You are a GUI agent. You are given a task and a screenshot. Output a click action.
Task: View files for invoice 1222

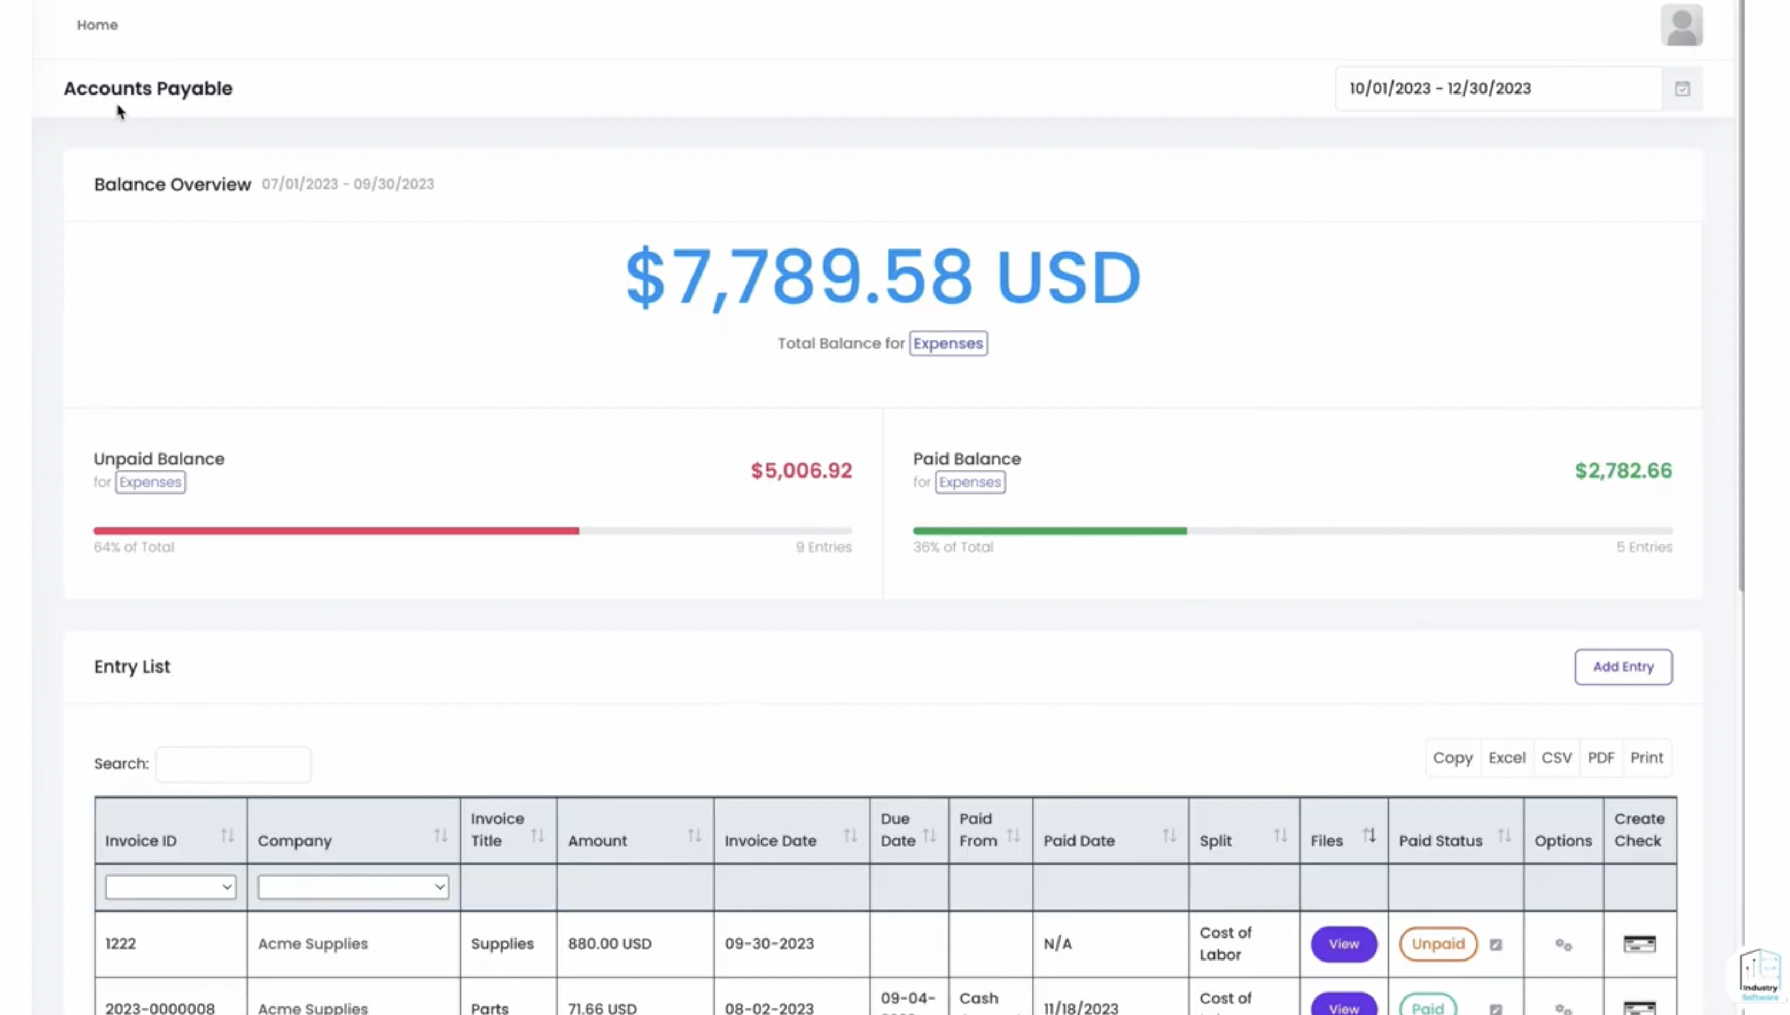pyautogui.click(x=1343, y=944)
